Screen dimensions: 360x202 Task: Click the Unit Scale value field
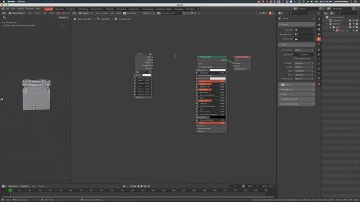coord(304,55)
